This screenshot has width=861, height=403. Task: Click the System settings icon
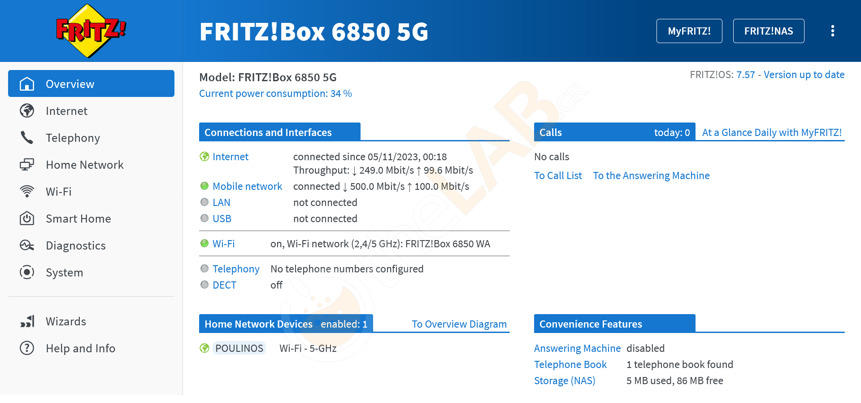pyautogui.click(x=27, y=272)
